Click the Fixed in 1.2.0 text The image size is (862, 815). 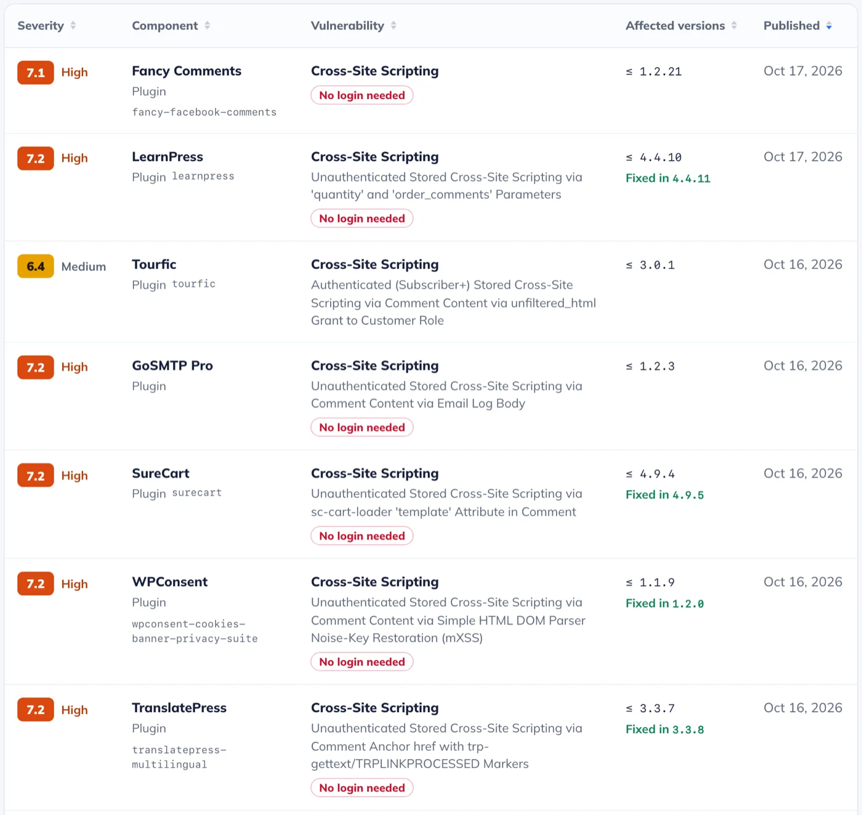coord(665,603)
